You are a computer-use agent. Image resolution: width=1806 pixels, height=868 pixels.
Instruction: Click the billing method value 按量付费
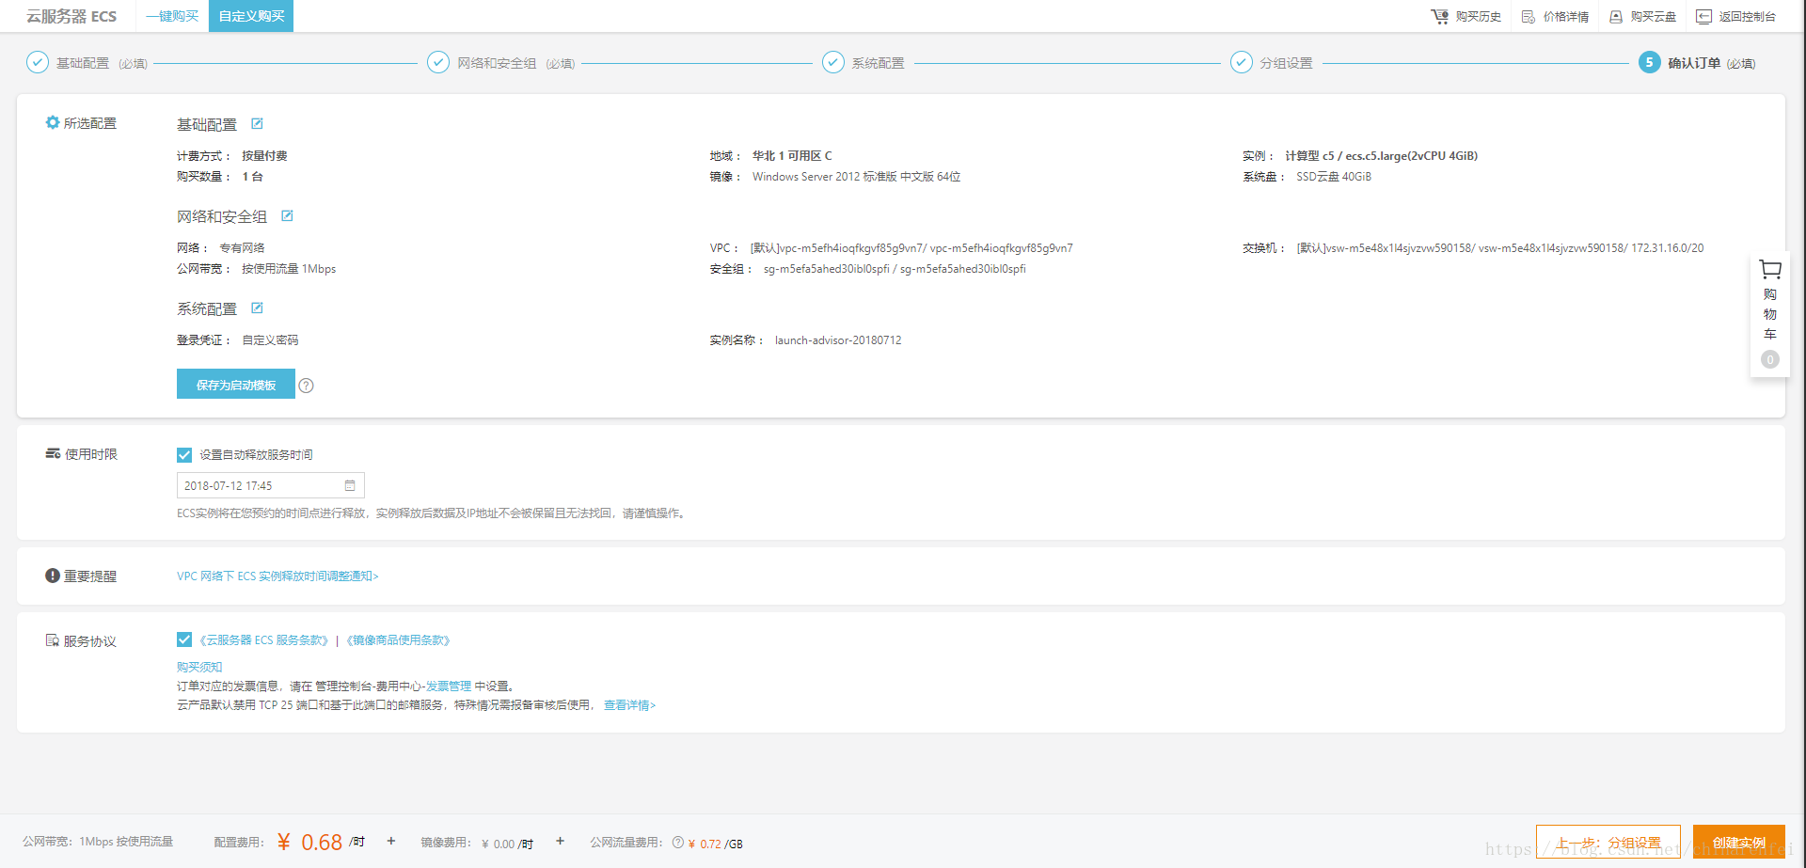point(264,156)
